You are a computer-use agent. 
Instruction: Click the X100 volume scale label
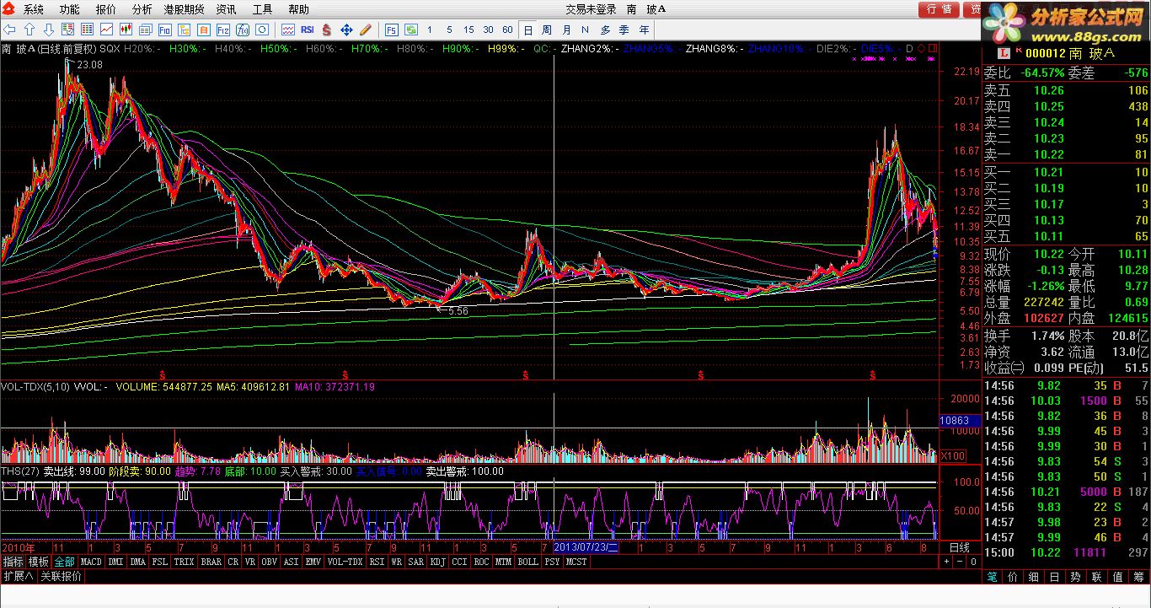pyautogui.click(x=953, y=455)
